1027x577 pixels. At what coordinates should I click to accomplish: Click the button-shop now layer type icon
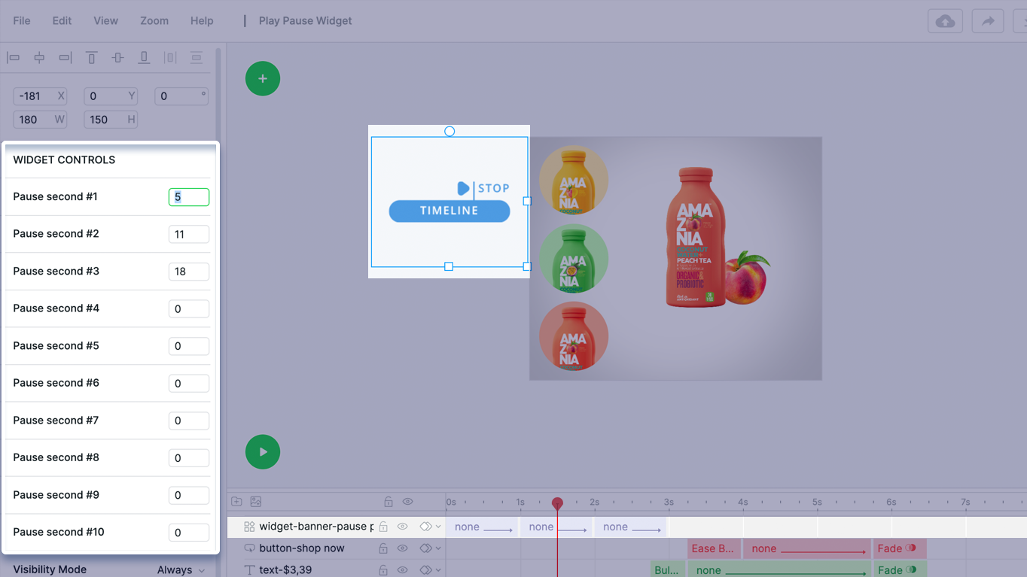click(x=249, y=548)
